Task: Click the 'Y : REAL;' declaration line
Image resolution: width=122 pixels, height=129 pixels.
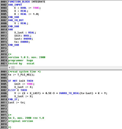Action: 21,23
